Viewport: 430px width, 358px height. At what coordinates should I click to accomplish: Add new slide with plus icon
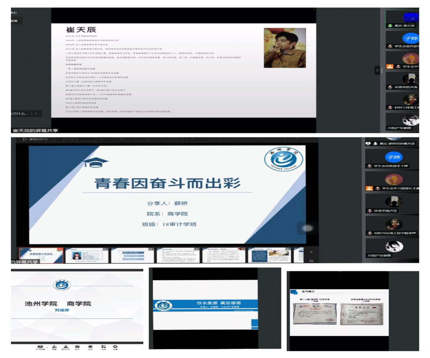click(311, 252)
